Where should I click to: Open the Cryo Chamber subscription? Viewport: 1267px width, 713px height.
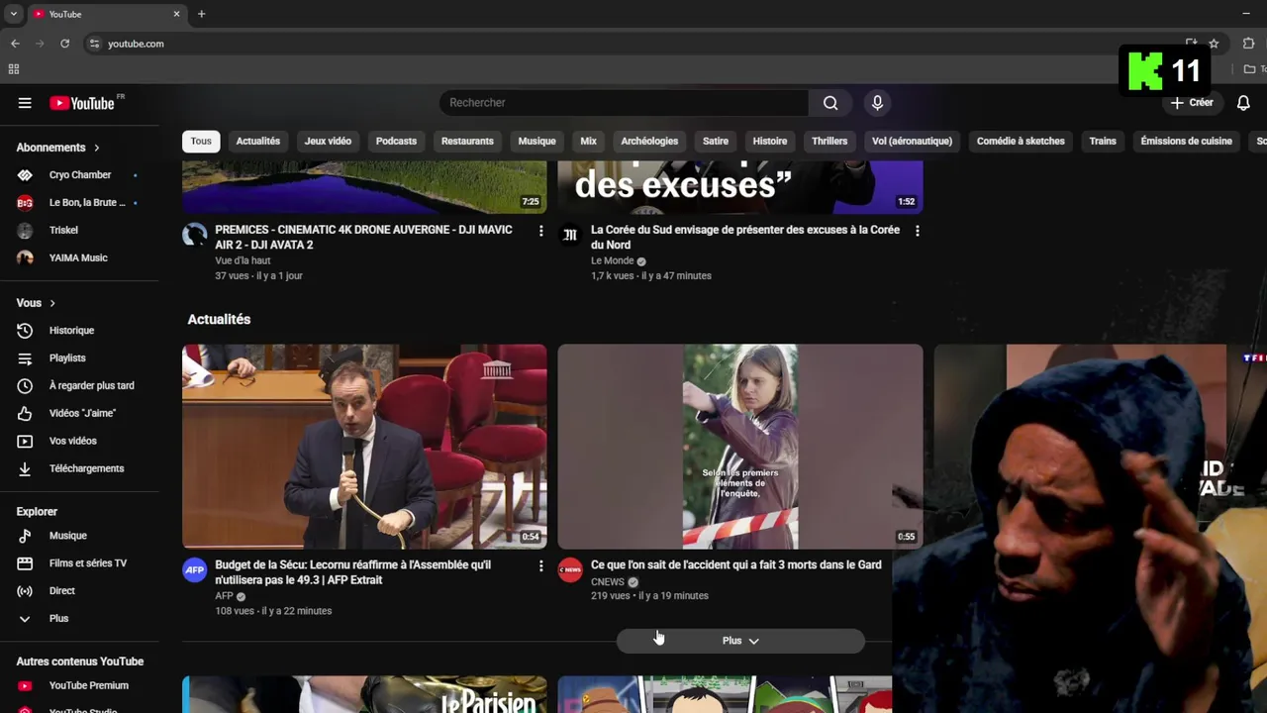(79, 175)
